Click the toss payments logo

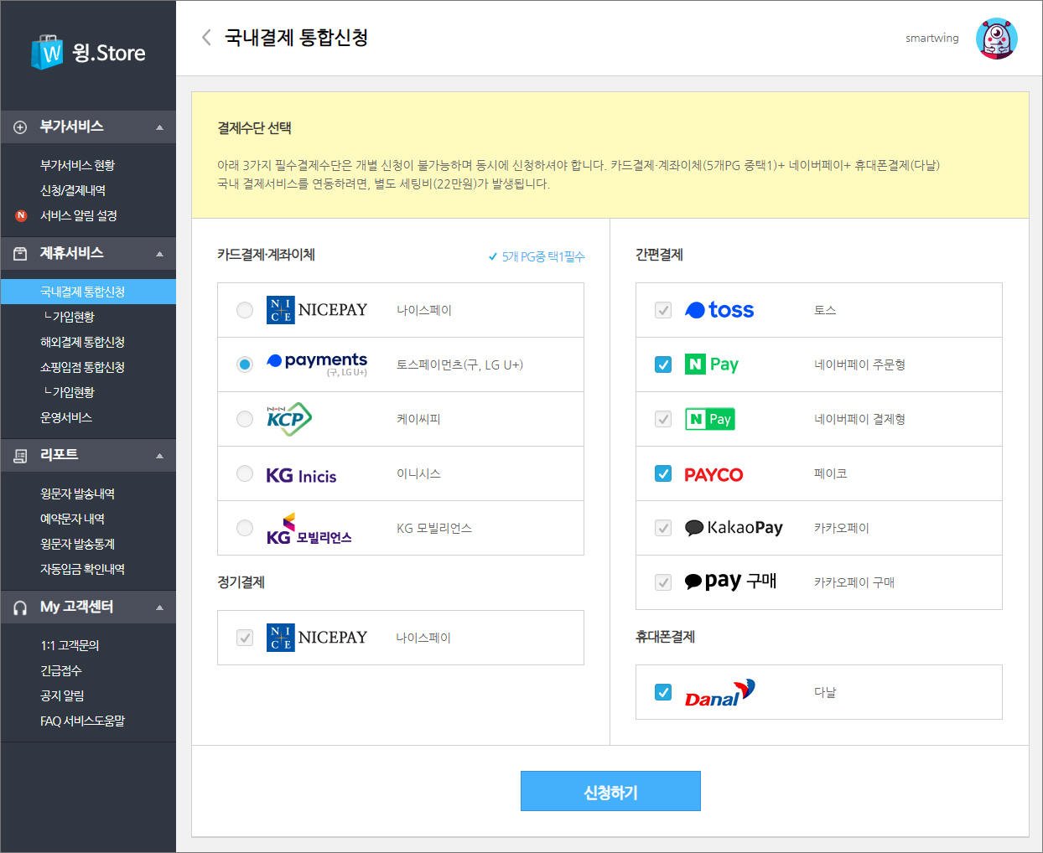[317, 364]
